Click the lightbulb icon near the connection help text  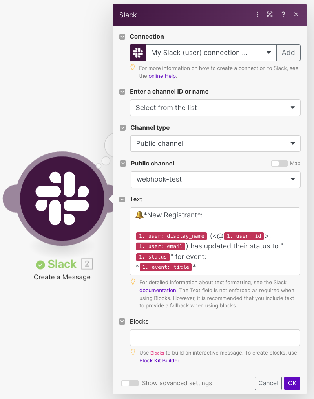pyautogui.click(x=133, y=68)
